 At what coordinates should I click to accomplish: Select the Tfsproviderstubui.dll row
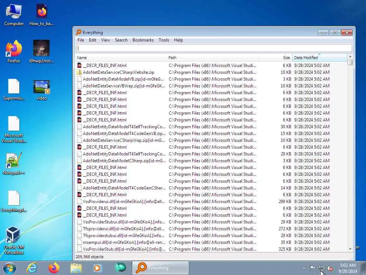click(211, 236)
